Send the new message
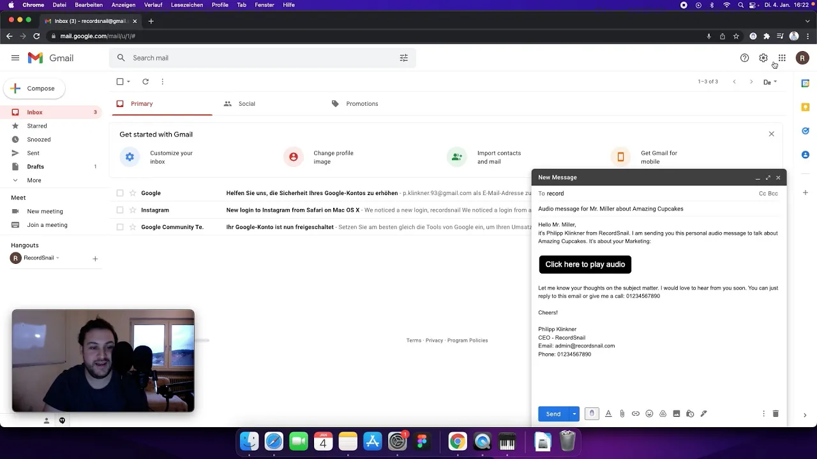 [553, 414]
